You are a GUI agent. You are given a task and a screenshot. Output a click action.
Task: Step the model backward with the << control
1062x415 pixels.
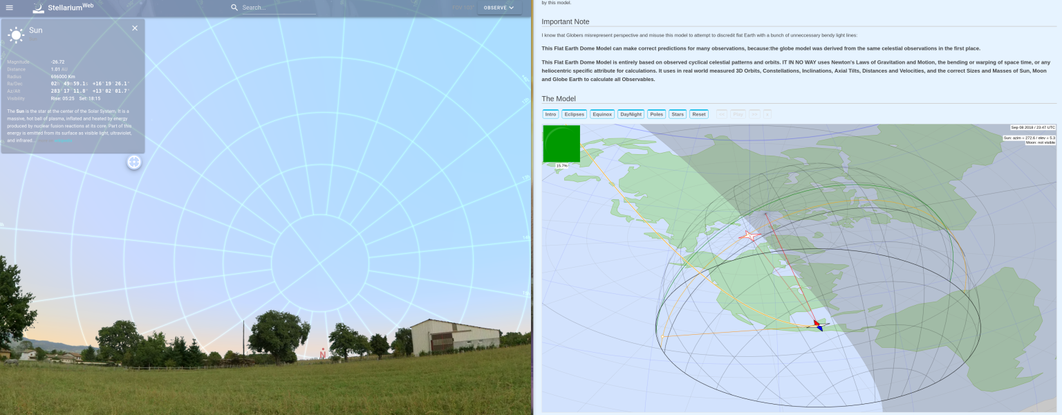(722, 114)
